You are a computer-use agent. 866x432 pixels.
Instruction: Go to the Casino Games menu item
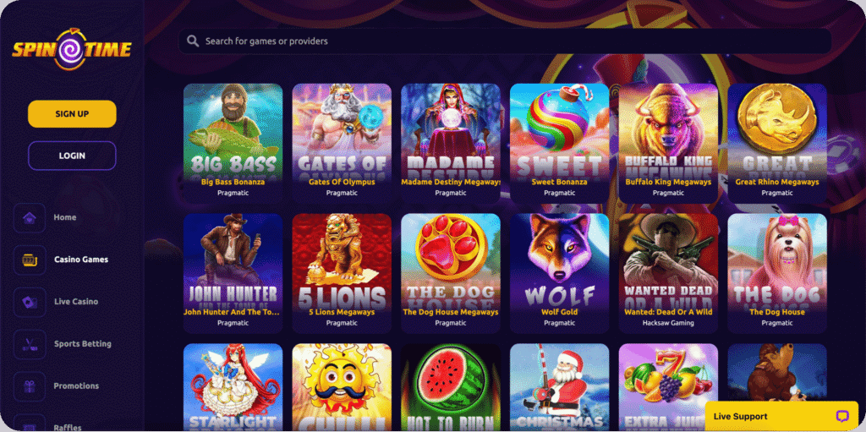[x=81, y=260]
